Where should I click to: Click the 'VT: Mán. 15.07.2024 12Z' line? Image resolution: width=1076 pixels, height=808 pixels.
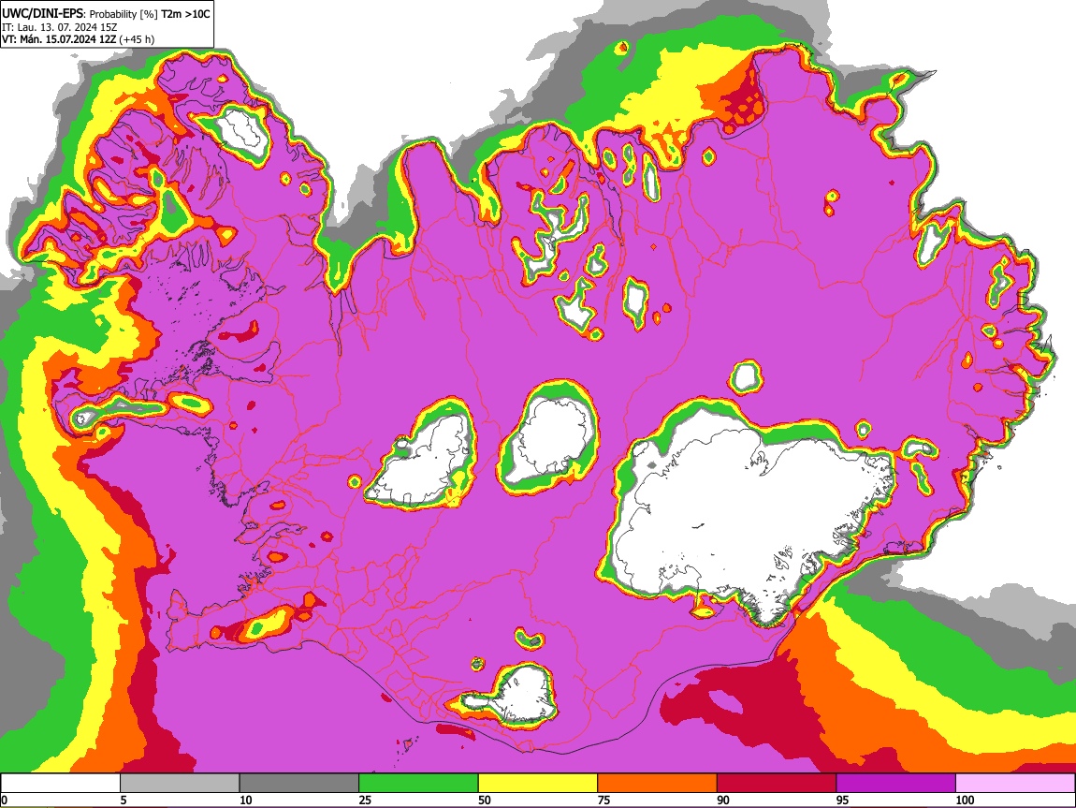tap(58, 39)
